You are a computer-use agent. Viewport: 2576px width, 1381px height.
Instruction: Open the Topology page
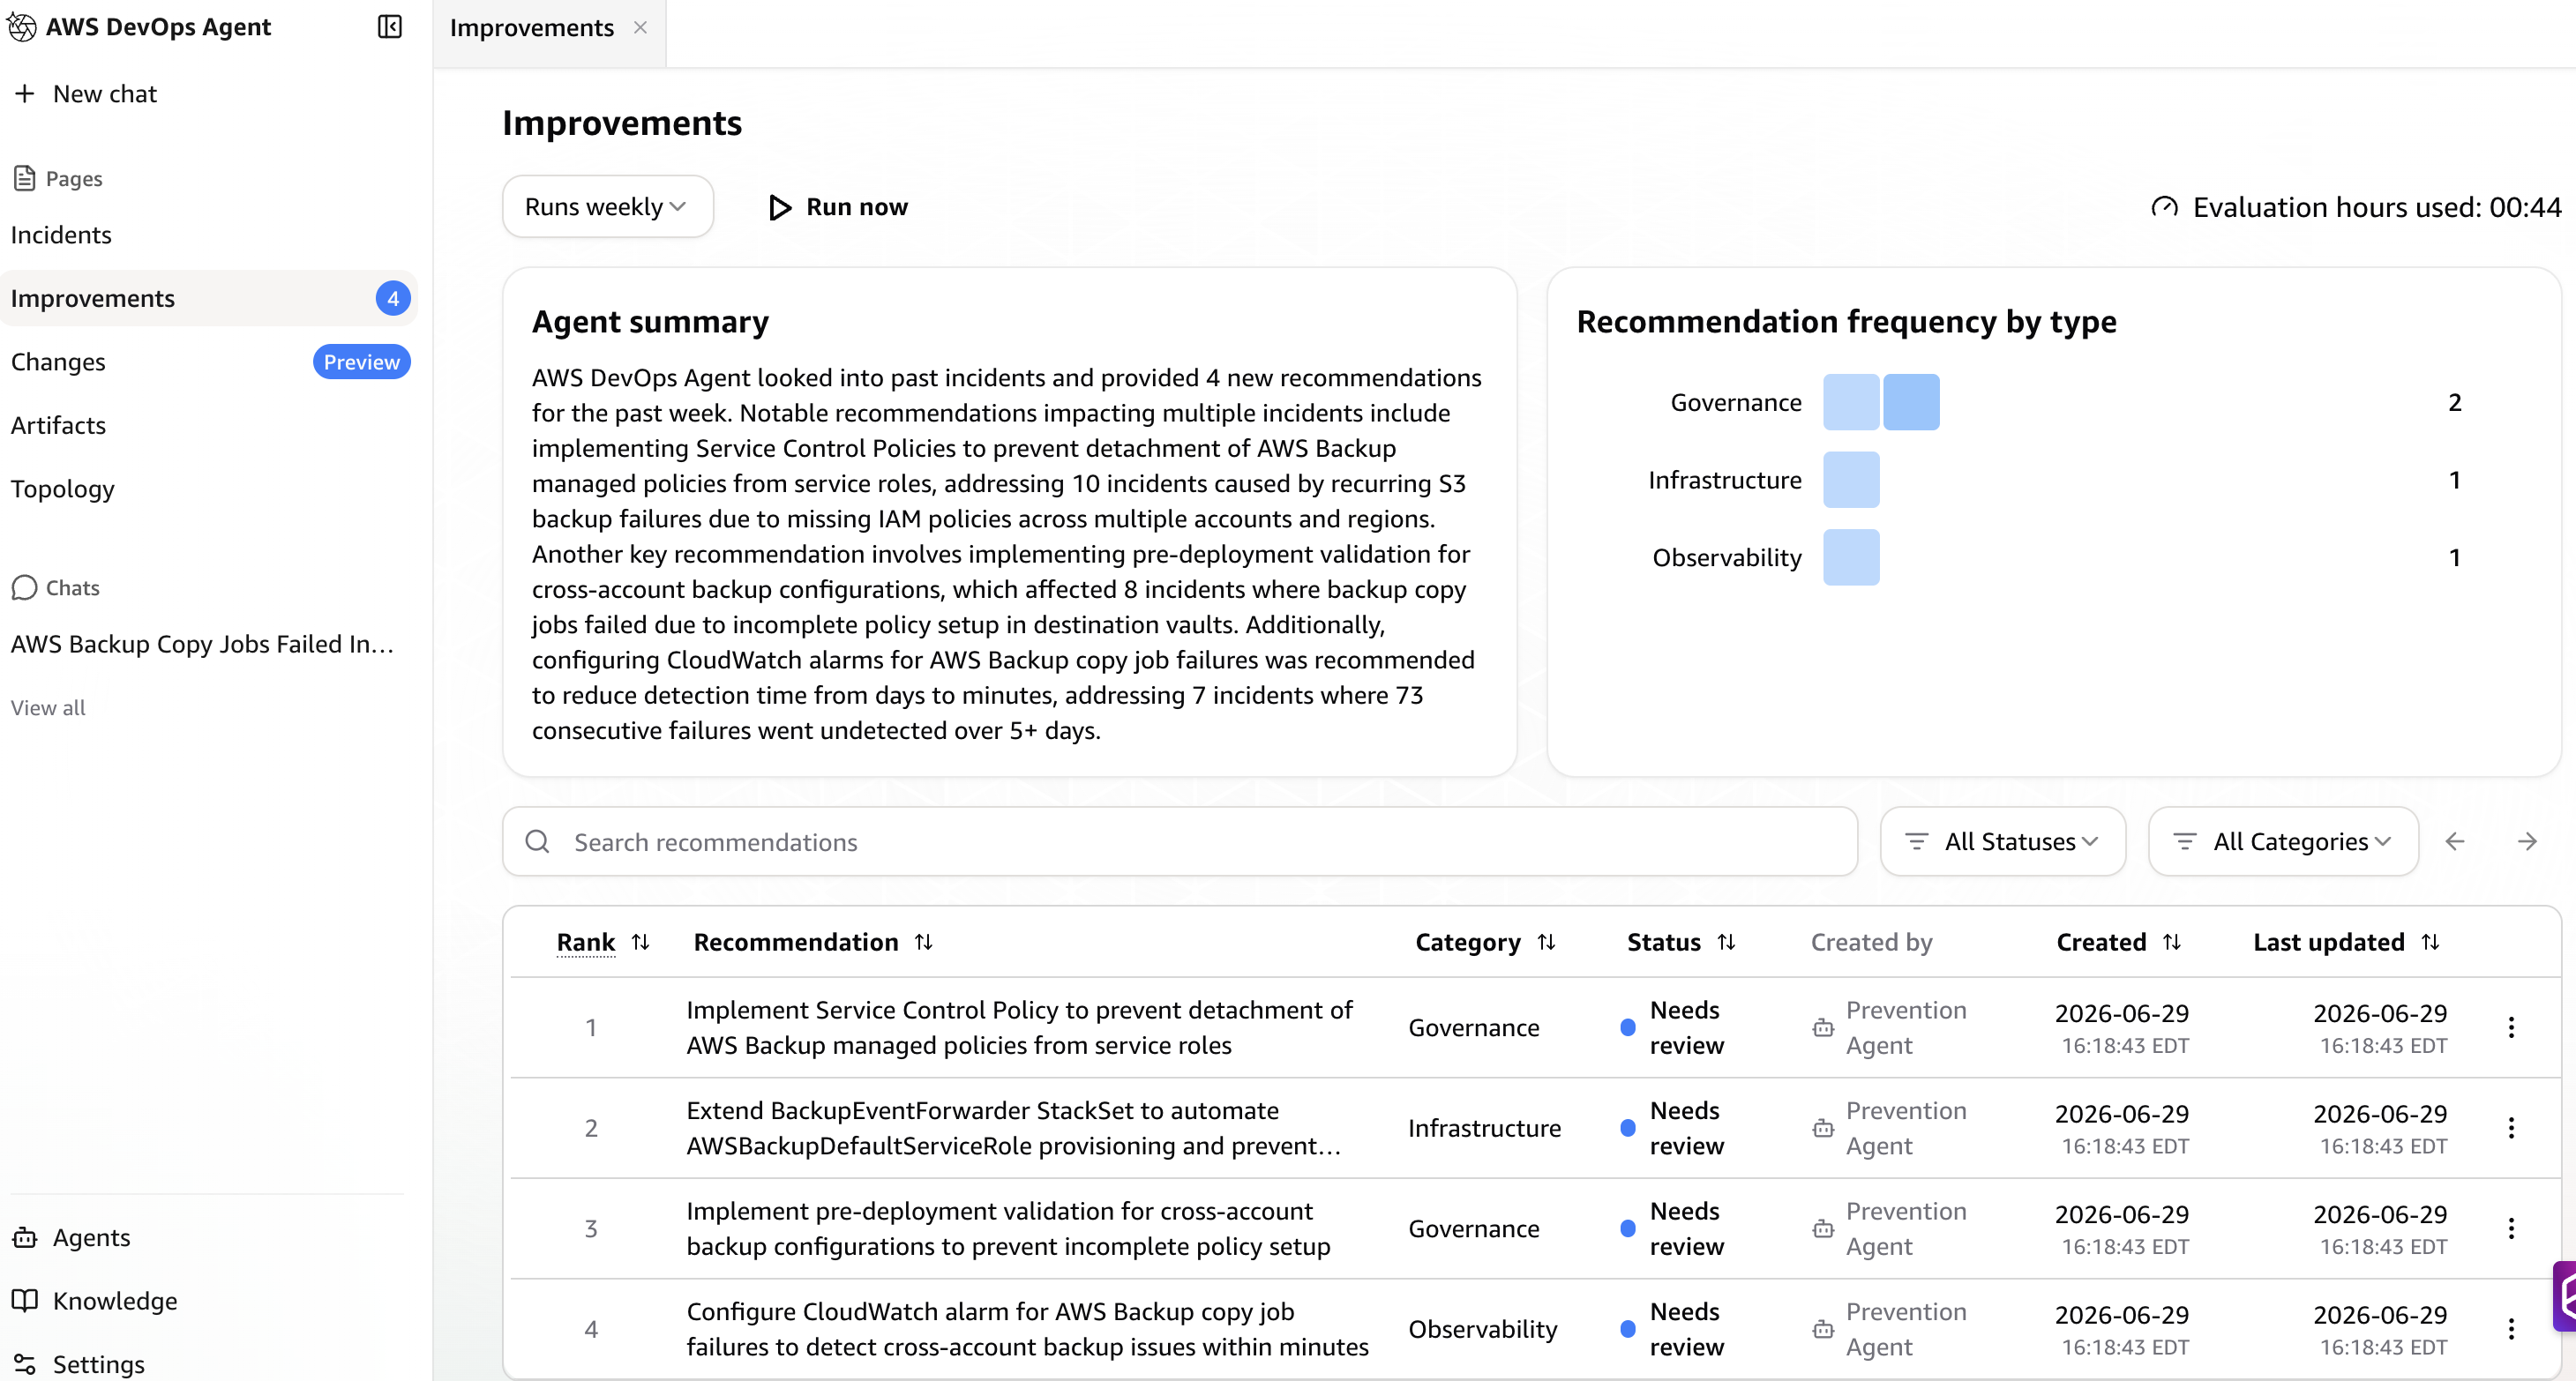pos(63,489)
